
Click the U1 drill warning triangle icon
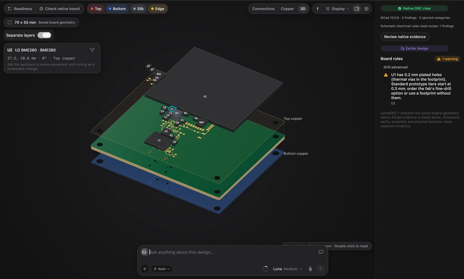point(386,75)
